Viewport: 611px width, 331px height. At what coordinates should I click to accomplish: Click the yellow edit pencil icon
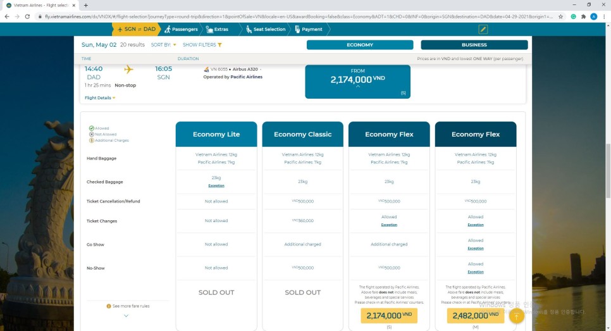click(x=483, y=29)
